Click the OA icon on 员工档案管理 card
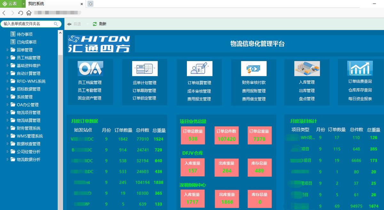384x210 pixels. [90, 68]
